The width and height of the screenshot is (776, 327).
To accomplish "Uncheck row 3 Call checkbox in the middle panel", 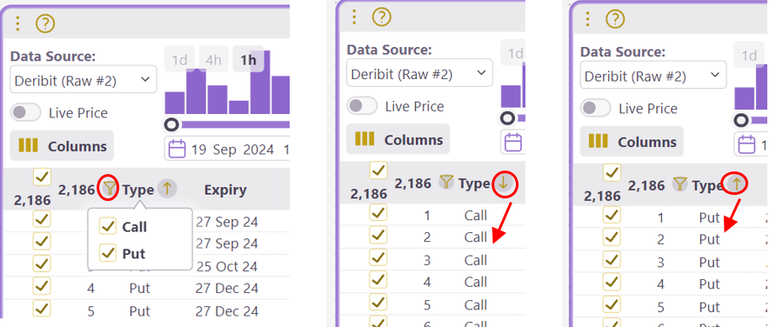I will 378,257.
